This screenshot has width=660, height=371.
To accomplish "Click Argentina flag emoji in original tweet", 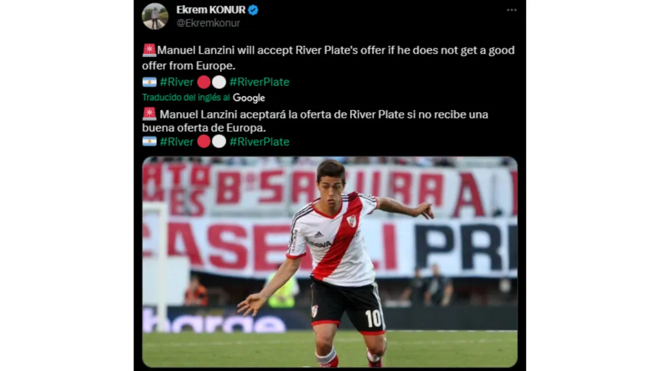I will pos(150,82).
